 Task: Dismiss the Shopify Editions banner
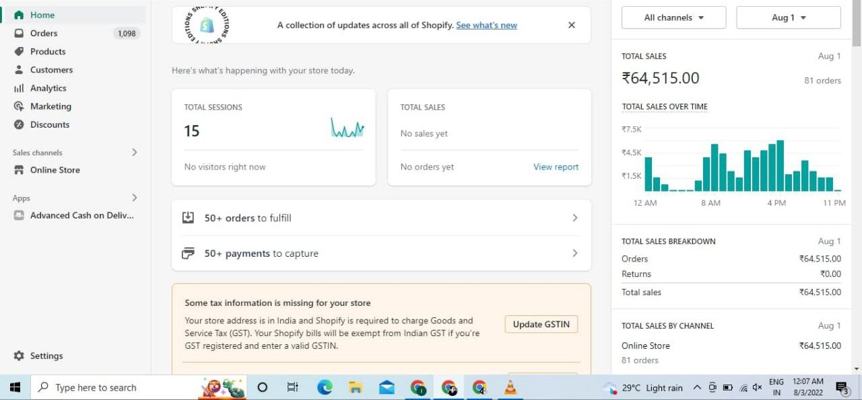571,25
